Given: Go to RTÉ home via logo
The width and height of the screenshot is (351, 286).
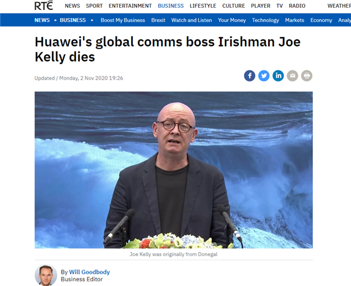Looking at the screenshot, I should (x=44, y=6).
